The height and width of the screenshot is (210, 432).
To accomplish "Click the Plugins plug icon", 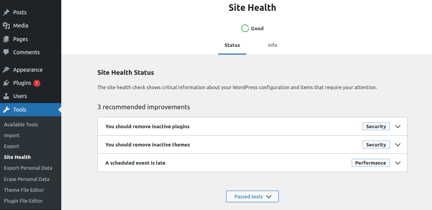I will pyautogui.click(x=6, y=83).
